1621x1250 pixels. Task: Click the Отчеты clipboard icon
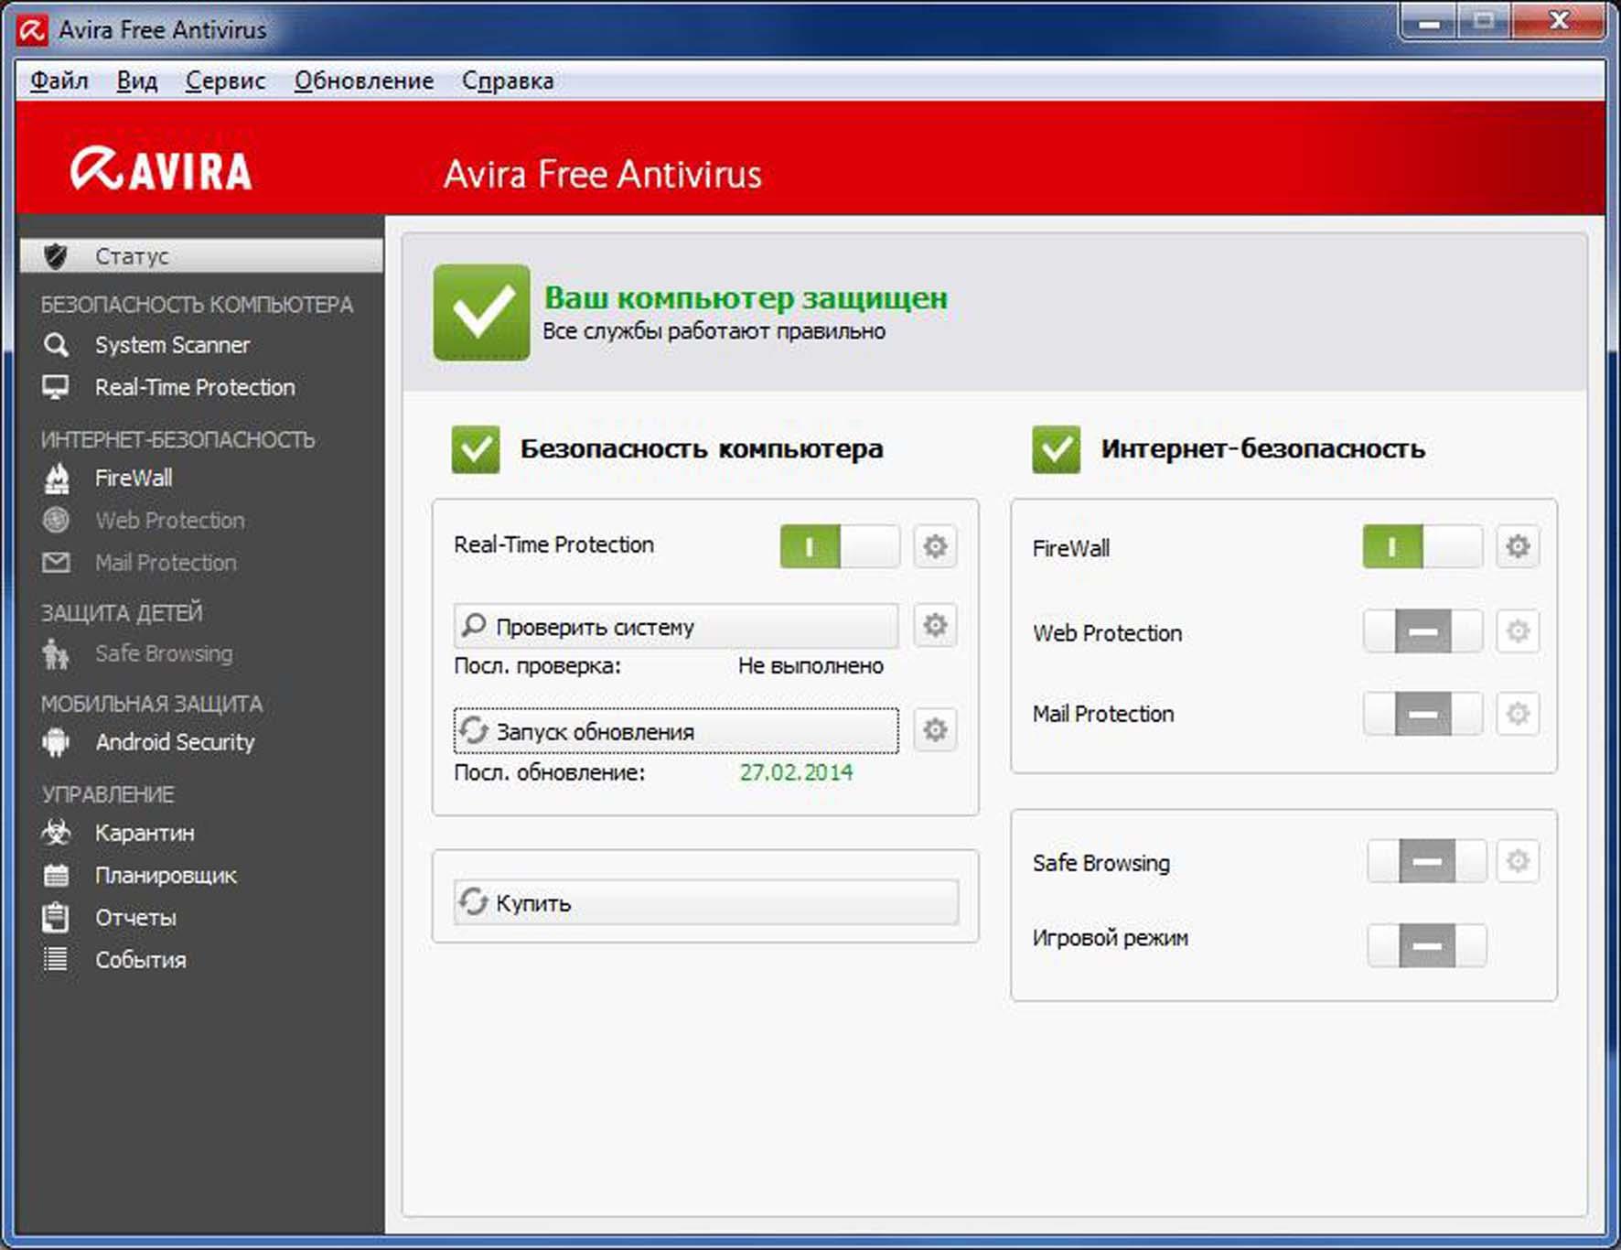pyautogui.click(x=56, y=917)
